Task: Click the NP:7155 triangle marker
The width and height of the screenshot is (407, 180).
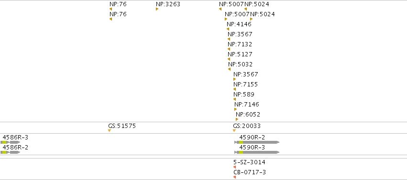Action: pos(234,89)
